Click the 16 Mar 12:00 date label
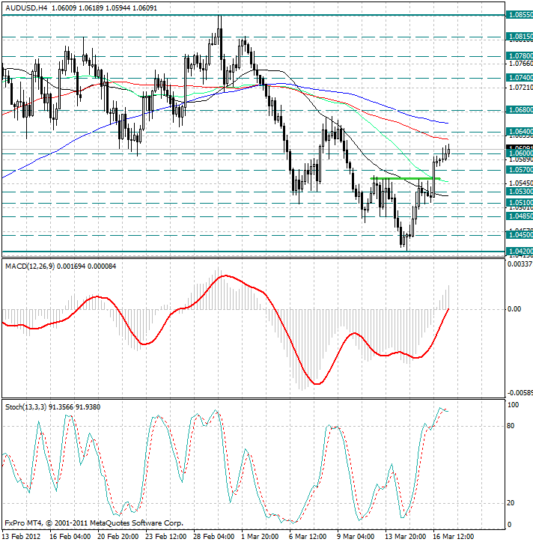Screen dimensions: 533x542 454,537
